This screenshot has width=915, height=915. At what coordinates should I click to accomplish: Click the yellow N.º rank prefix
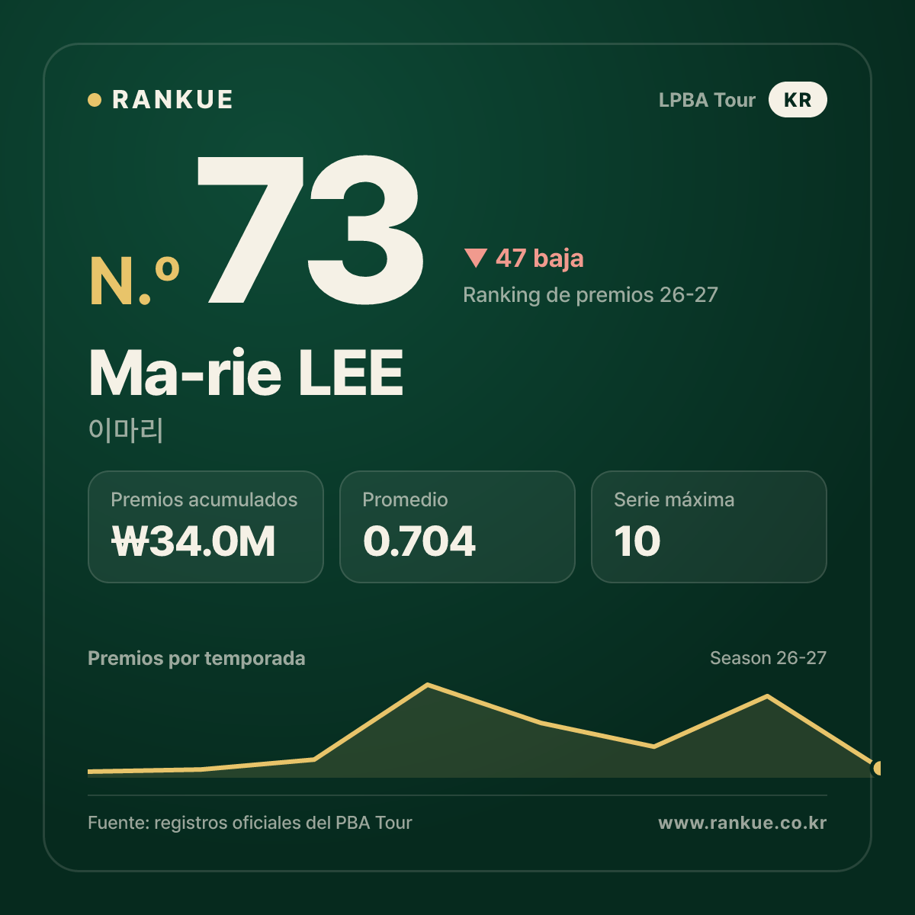coord(134,281)
